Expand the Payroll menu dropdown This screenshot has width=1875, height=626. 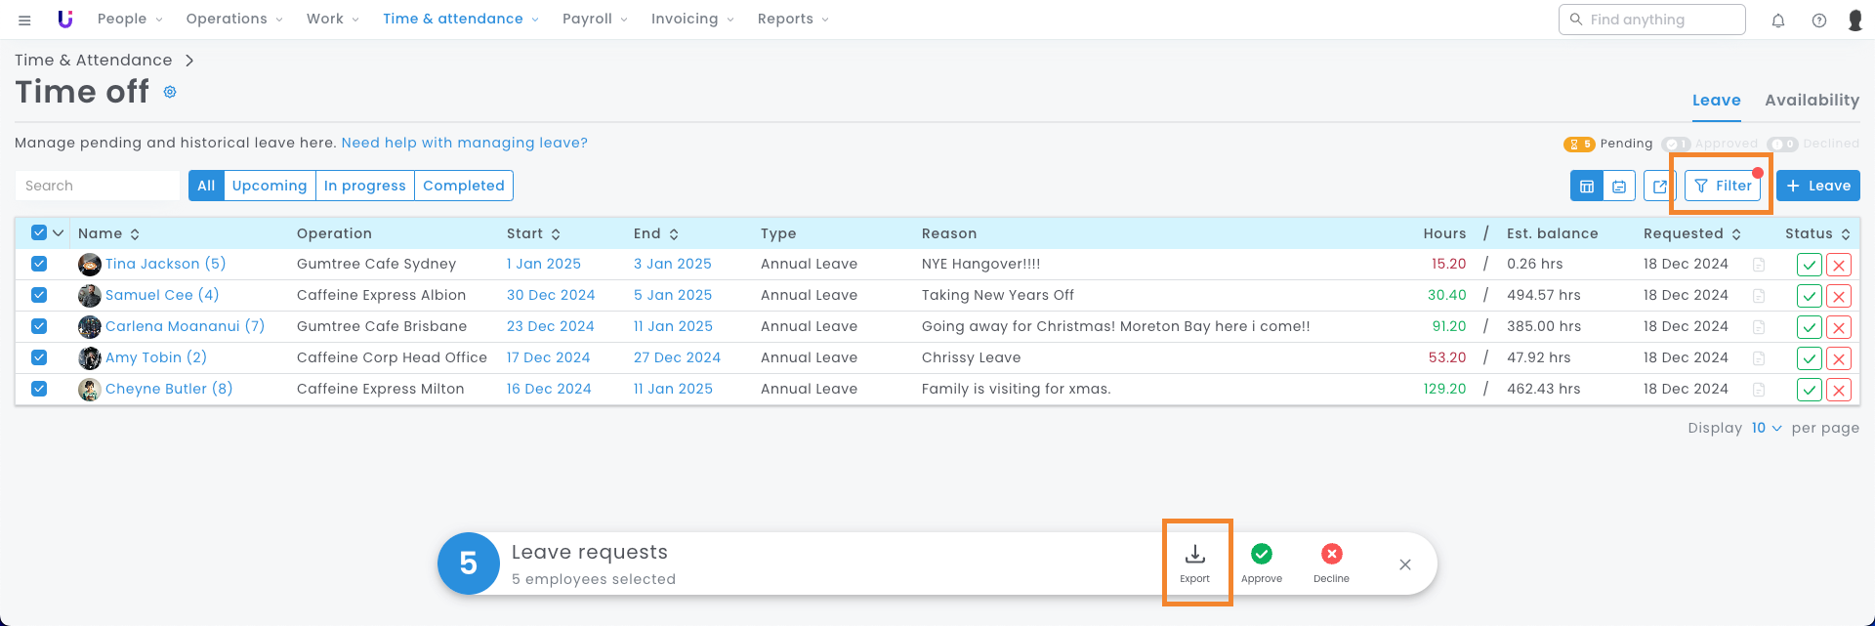(x=595, y=20)
